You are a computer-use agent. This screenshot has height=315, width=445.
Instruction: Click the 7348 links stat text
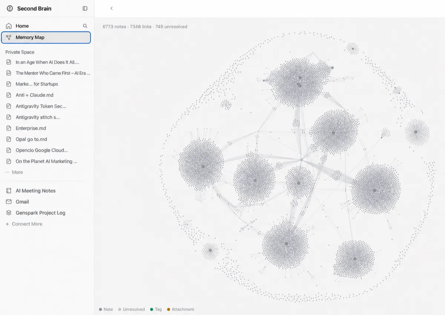click(141, 27)
